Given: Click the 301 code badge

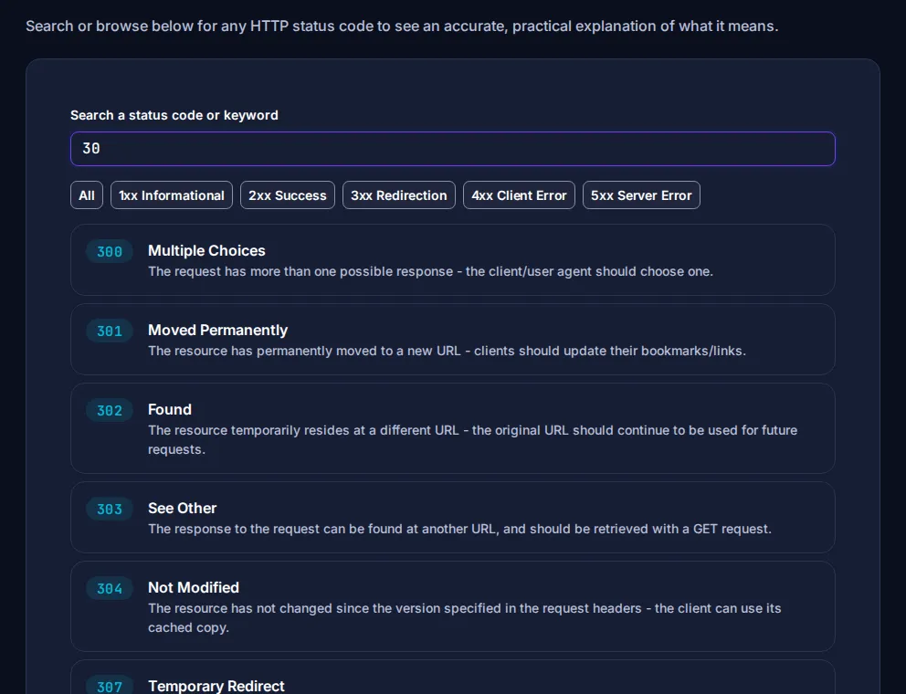Looking at the screenshot, I should (x=110, y=331).
